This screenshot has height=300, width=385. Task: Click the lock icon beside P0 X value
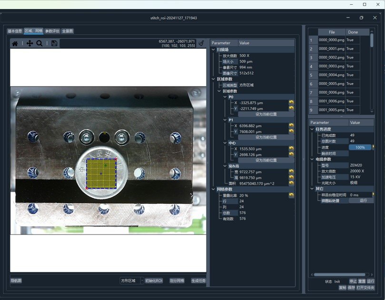292,101
